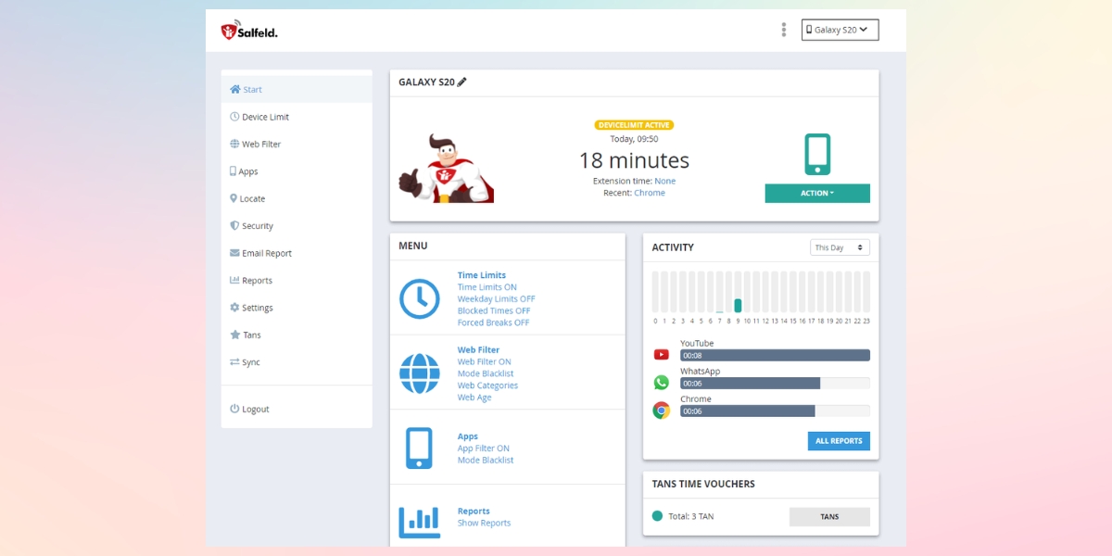Click the green phone icon next to ACTION
Screen dimensions: 1112x556
(x=816, y=153)
